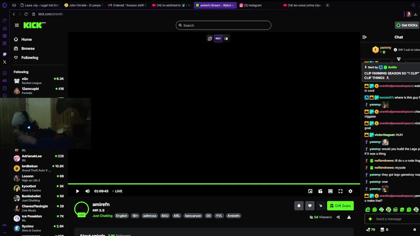Open ChavezFlexingtn's channel
The image size is (420, 236).
(x=39, y=208)
